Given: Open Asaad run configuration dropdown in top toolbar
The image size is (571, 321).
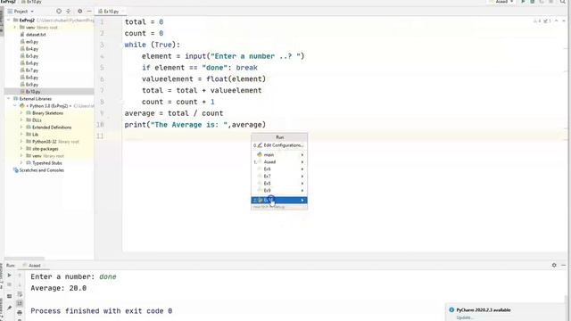Looking at the screenshot, I should [x=501, y=2].
